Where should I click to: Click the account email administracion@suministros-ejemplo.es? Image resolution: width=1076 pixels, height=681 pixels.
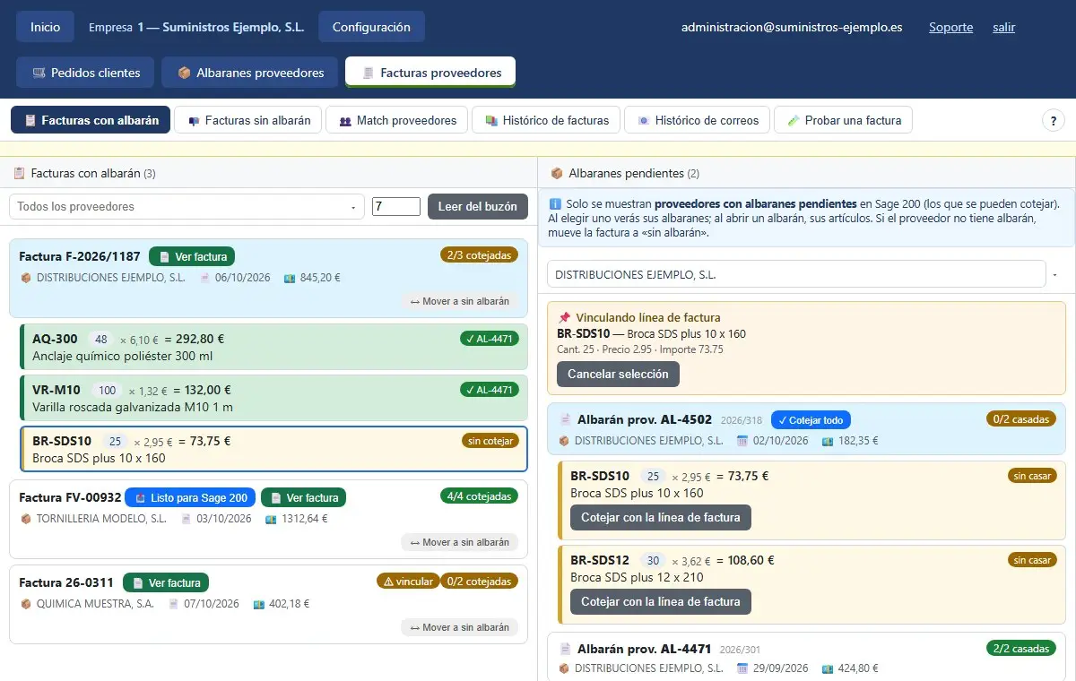[792, 27]
